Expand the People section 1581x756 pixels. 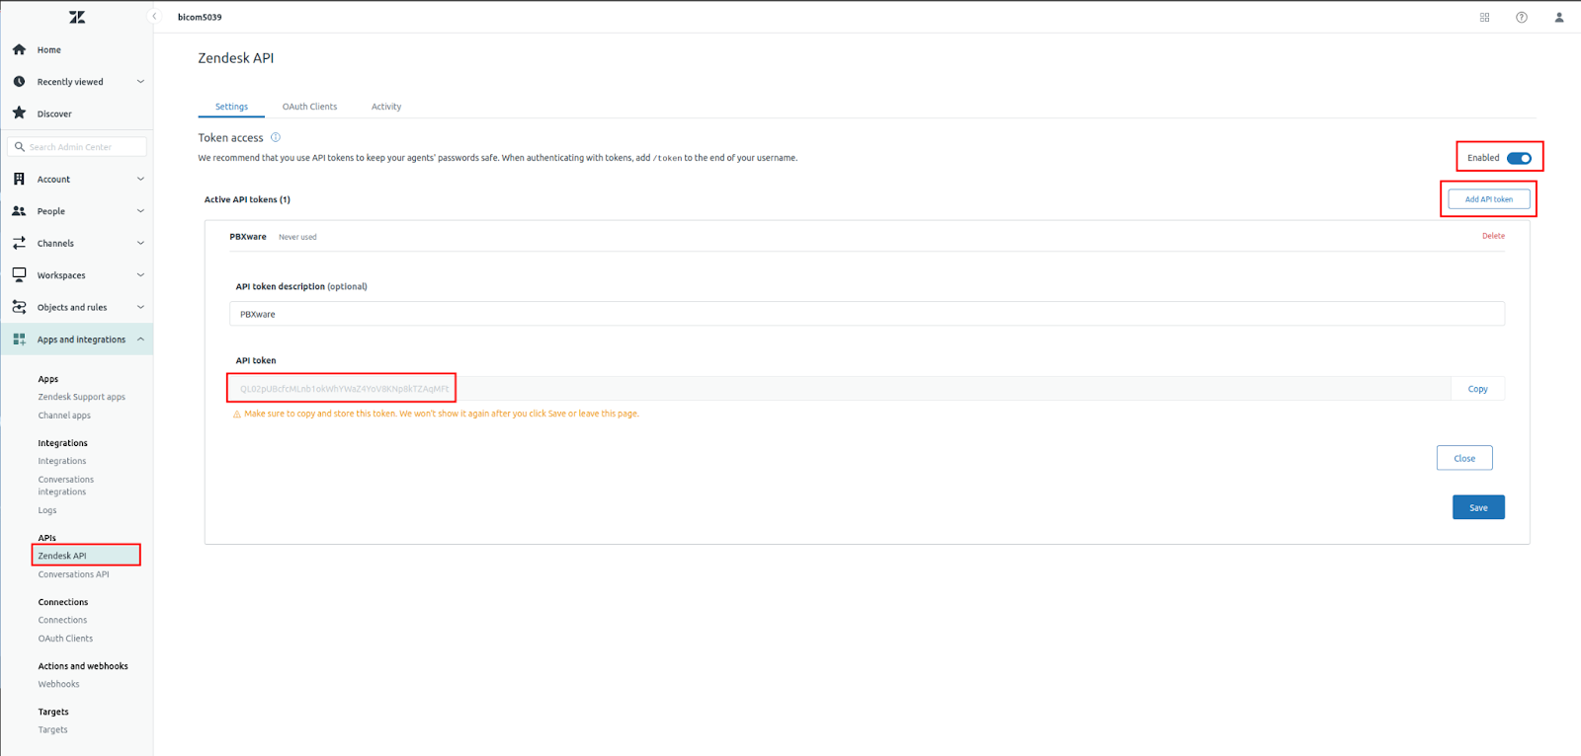click(x=140, y=211)
